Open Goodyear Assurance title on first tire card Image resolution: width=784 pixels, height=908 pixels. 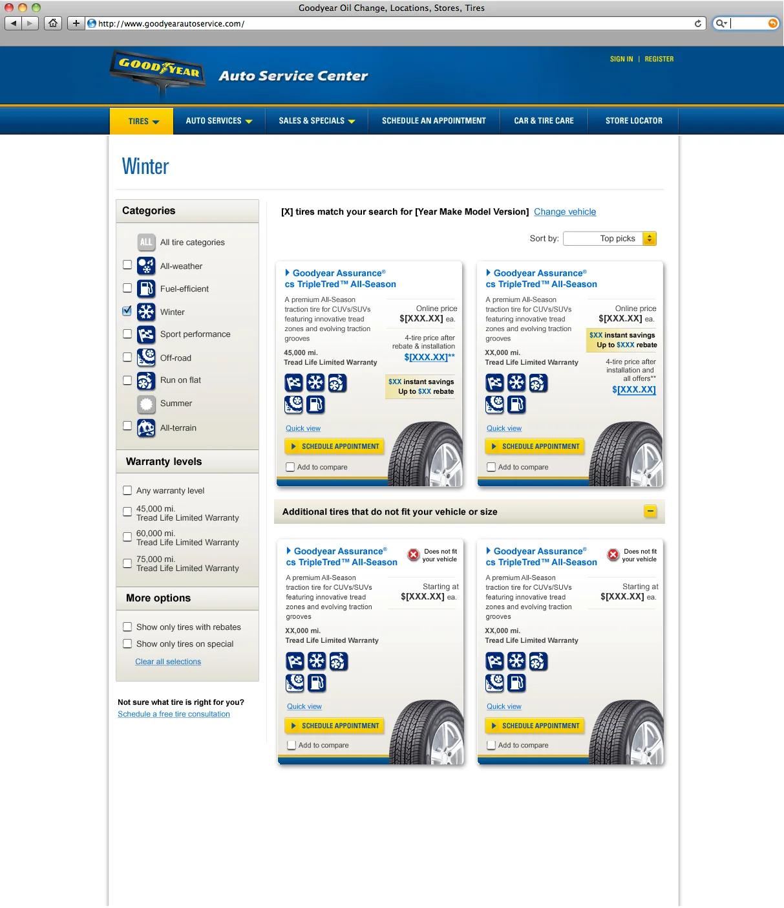click(x=341, y=279)
